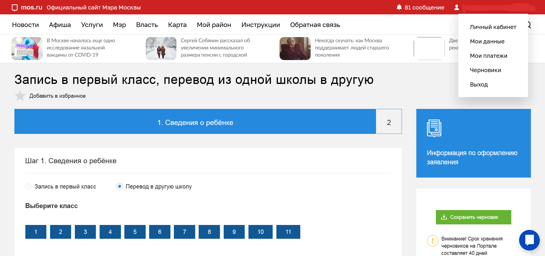Click the user profile icon
Image resolution: width=545 pixels, height=256 pixels.
click(x=457, y=7)
